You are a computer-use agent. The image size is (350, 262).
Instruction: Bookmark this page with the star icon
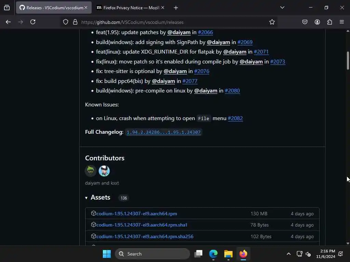272,22
